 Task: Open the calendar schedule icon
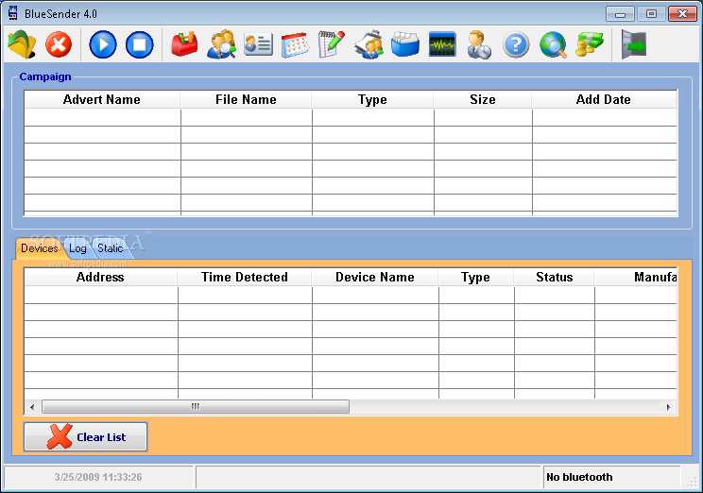click(x=295, y=44)
